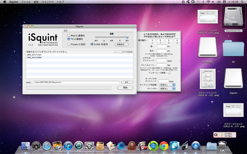The image size is (247, 154).
Task: Click the 詳細設定 button
Action: [122, 45]
